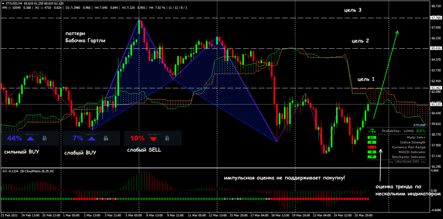Click the Ultra Wizard 2008 footer label
The width and height of the screenshot is (443, 219).
click(x=408, y=162)
